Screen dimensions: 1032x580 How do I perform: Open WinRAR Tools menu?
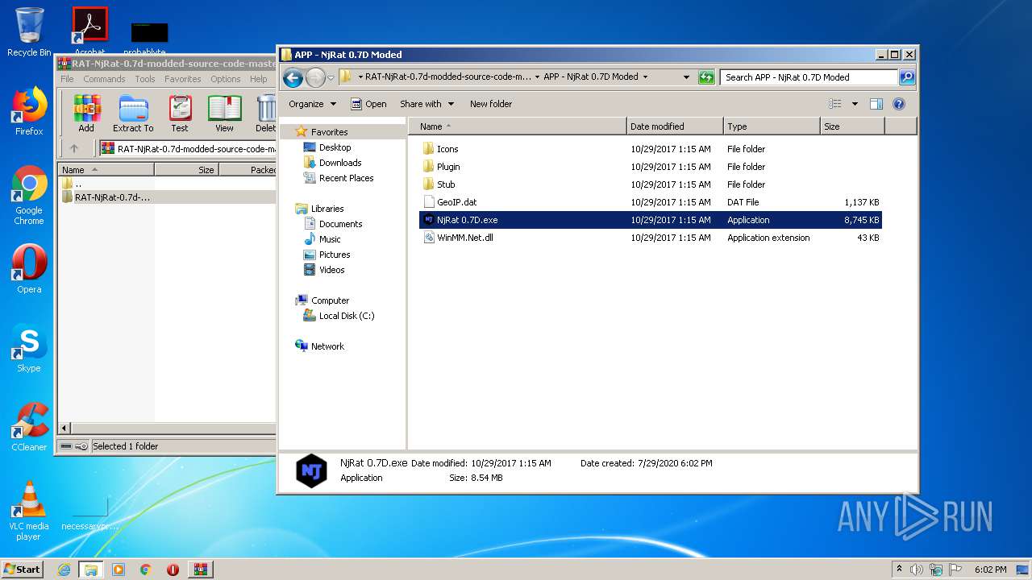(x=145, y=79)
